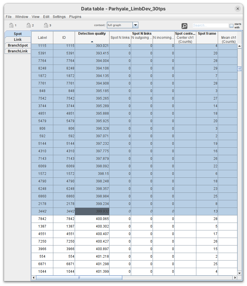Switch to the Link tab
The height and width of the screenshot is (286, 247).
[18, 39]
